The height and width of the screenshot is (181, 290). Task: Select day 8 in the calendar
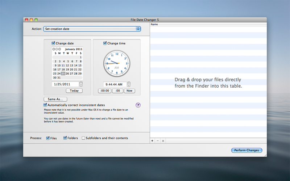(x=80, y=61)
